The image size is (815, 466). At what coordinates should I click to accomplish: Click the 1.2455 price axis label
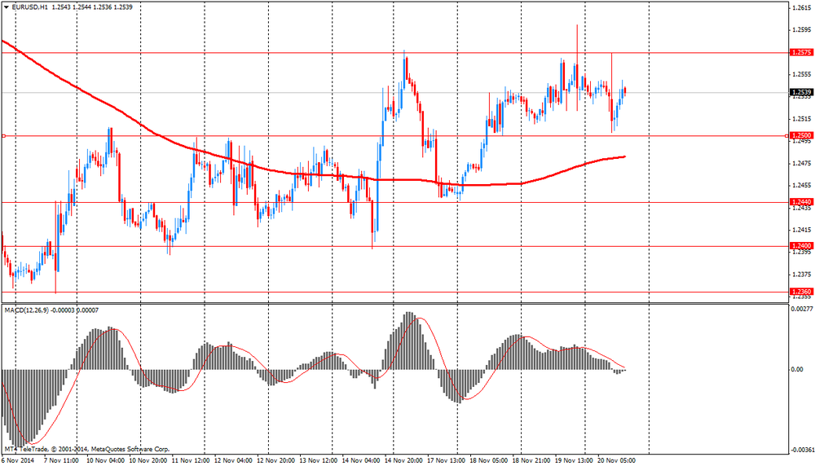pyautogui.click(x=801, y=186)
